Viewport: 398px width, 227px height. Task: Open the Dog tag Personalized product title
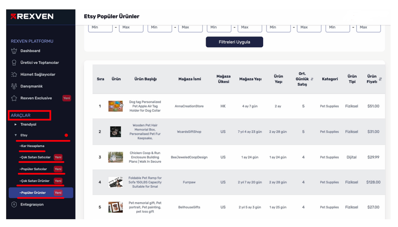(x=145, y=106)
